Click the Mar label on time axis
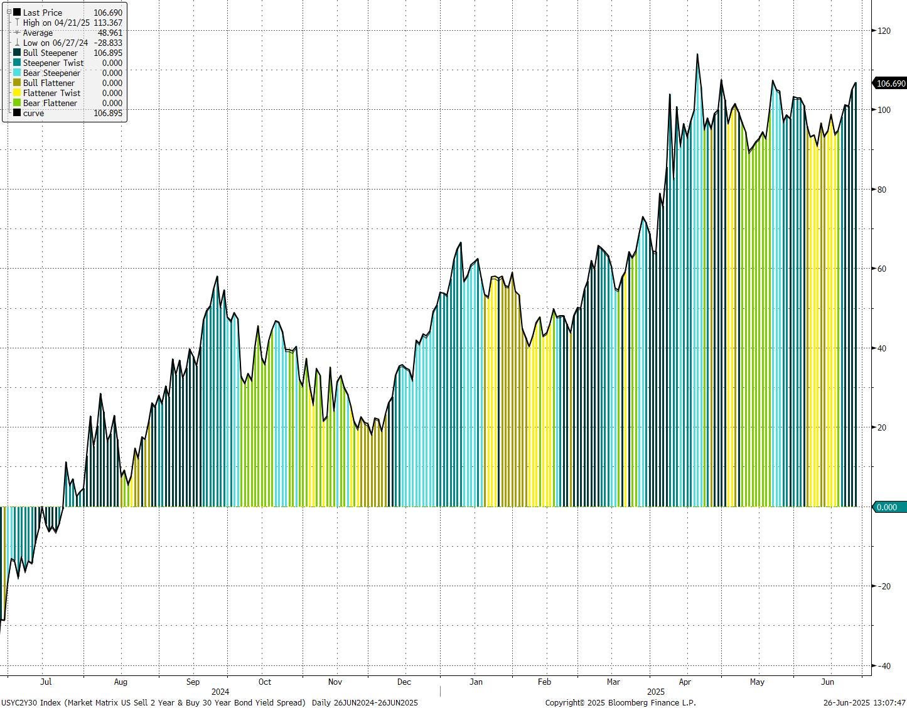 coord(613,682)
